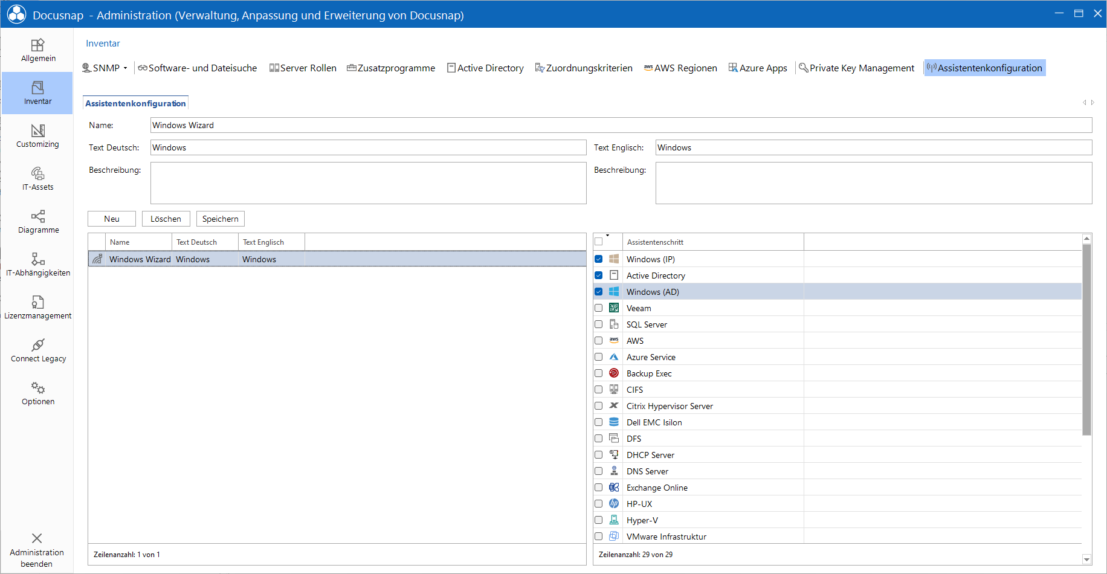Viewport: 1107px width, 574px height.
Task: Select Assistentenkonfiguration toolbar item
Action: 984,68
